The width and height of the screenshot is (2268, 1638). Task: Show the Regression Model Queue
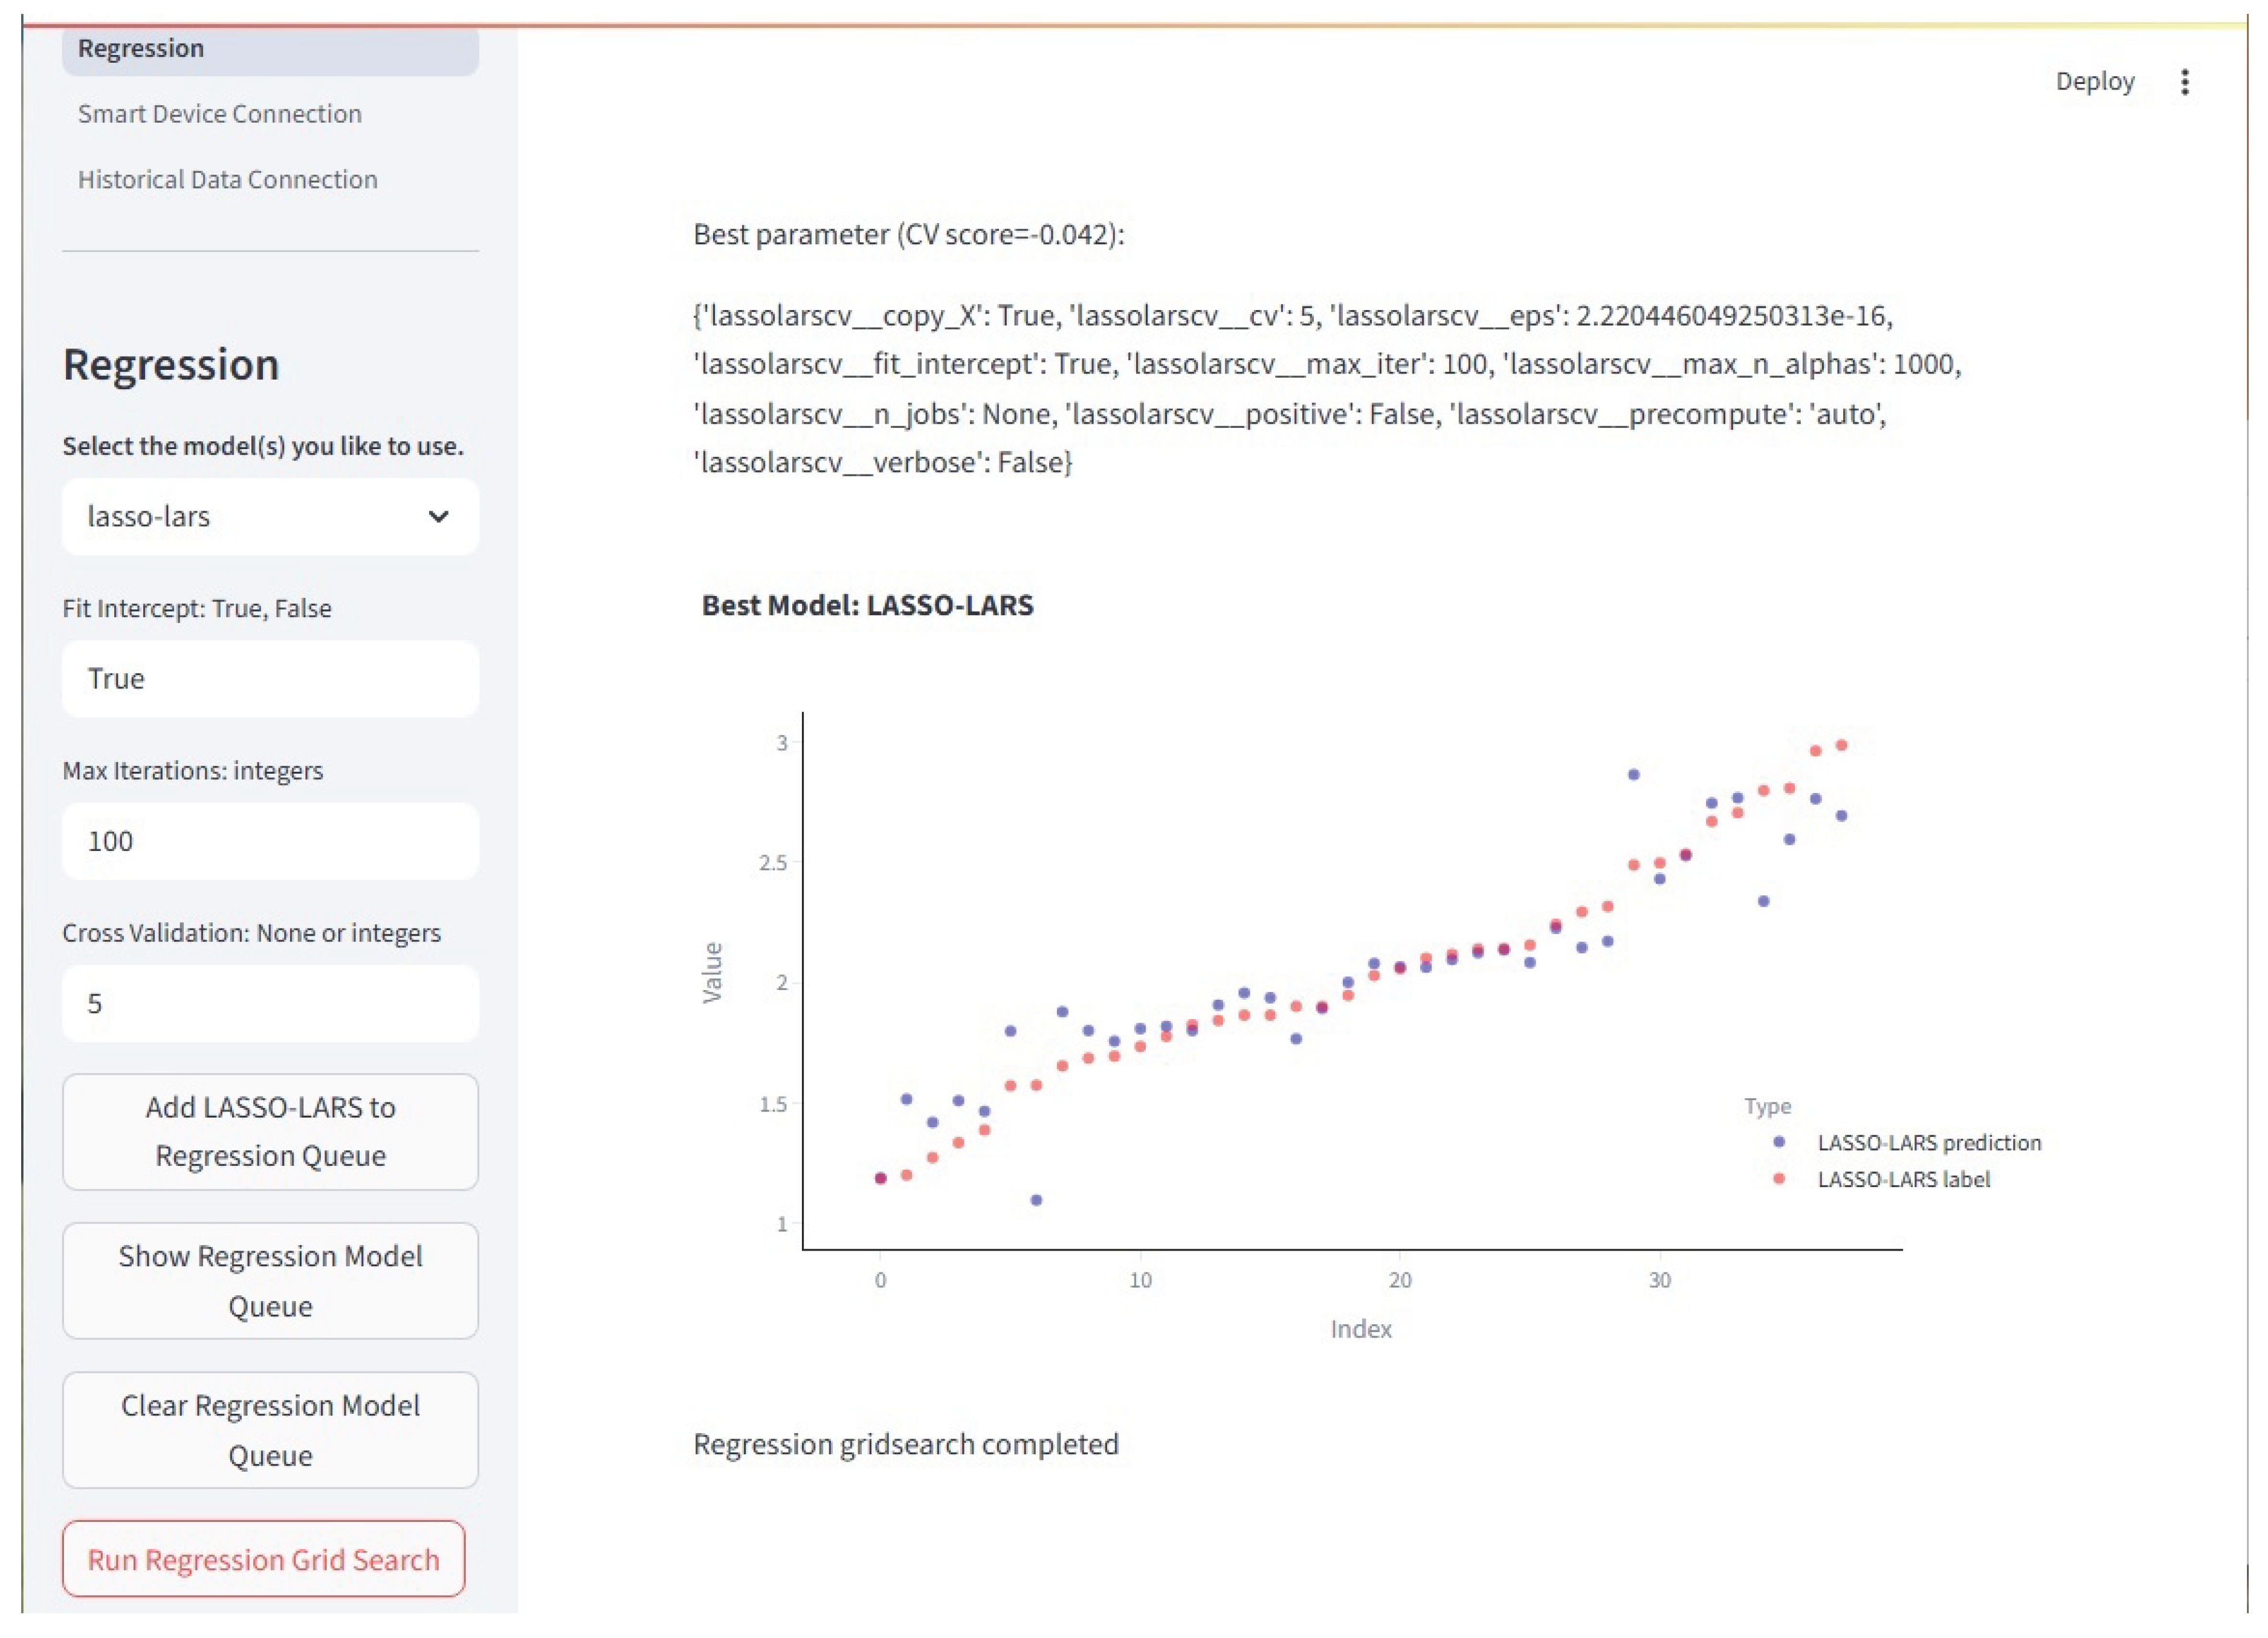point(270,1281)
